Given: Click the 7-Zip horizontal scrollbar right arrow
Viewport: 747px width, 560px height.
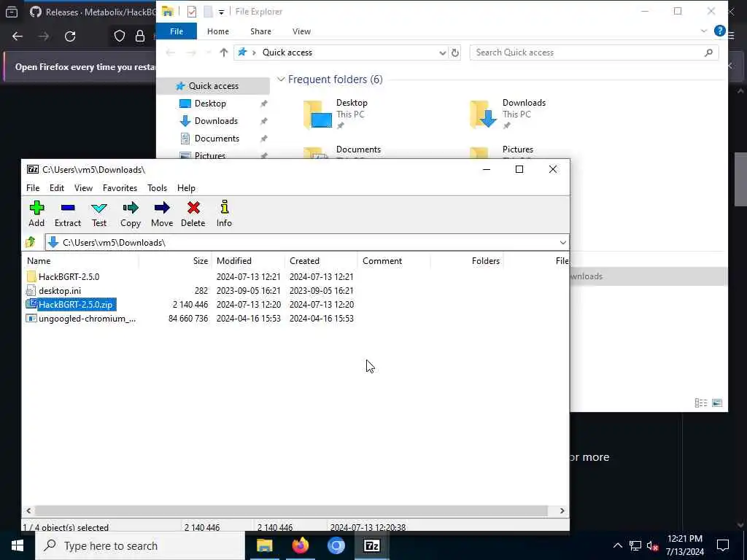Looking at the screenshot, I should click(562, 510).
